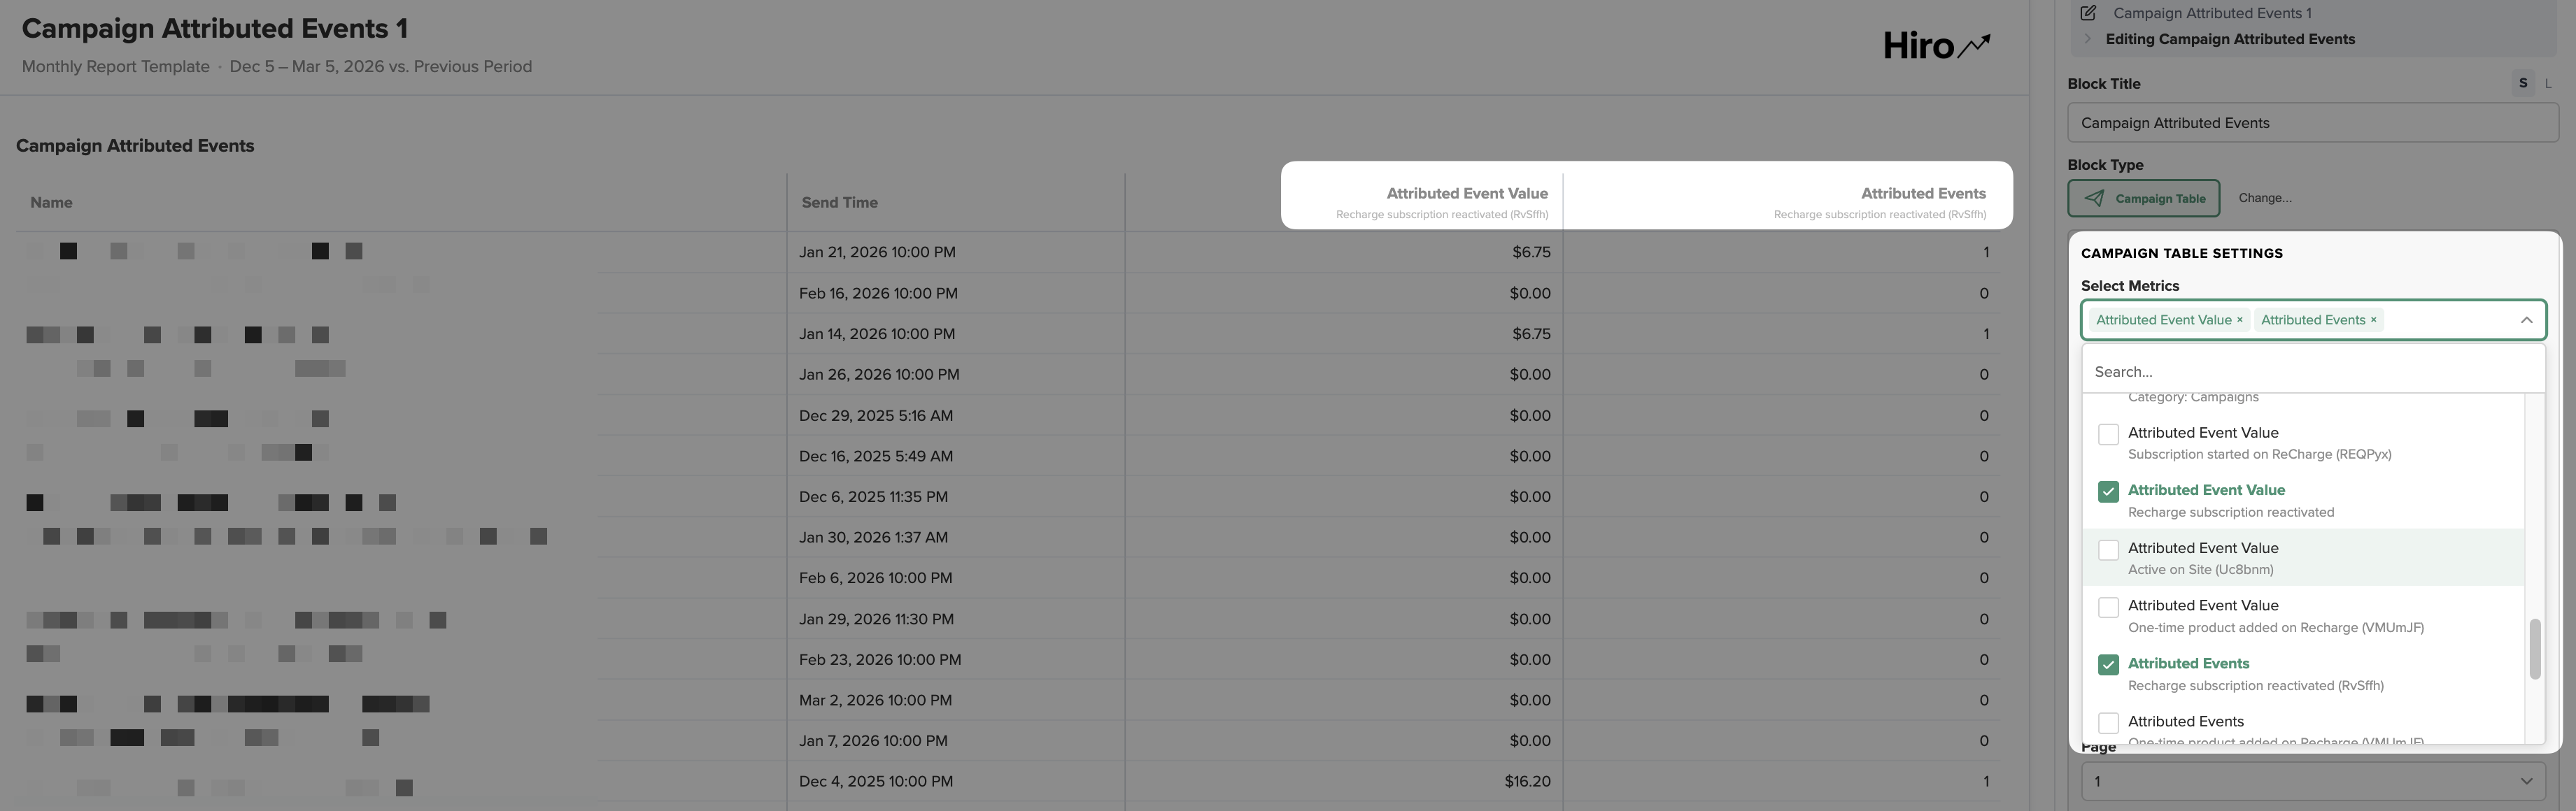Click the Campaign Table block type button
Image resolution: width=2576 pixels, height=811 pixels.
pyautogui.click(x=2143, y=198)
